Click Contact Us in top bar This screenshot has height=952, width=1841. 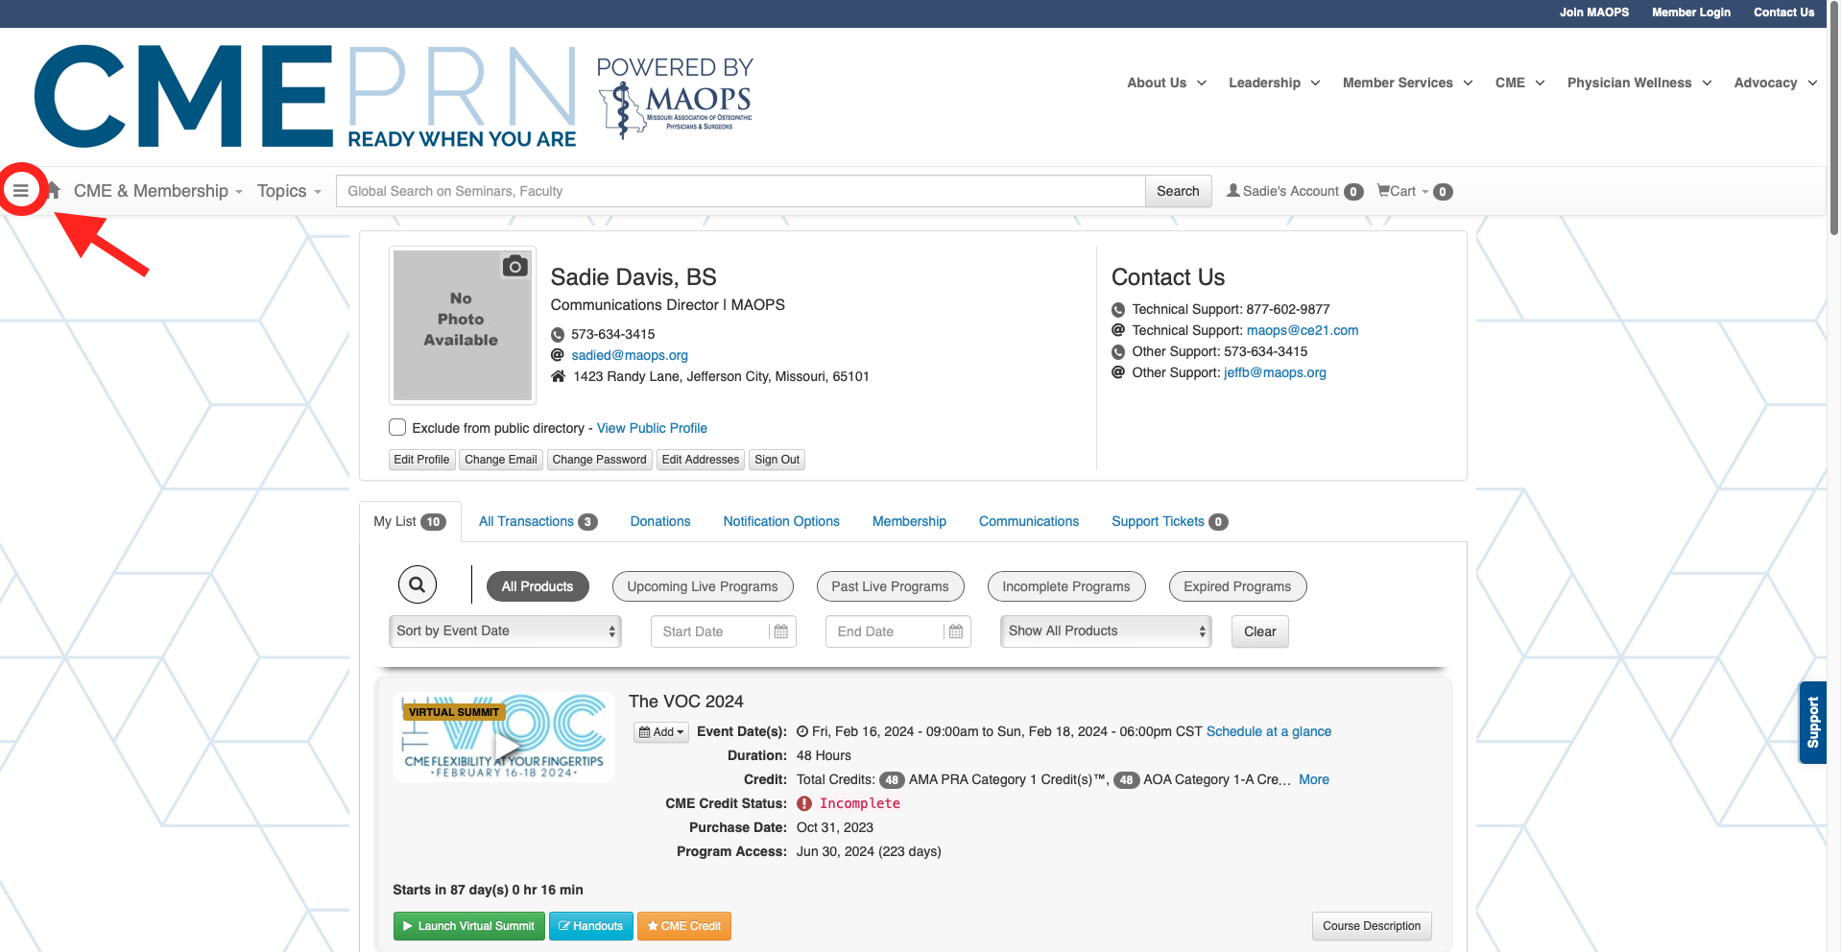click(x=1783, y=12)
